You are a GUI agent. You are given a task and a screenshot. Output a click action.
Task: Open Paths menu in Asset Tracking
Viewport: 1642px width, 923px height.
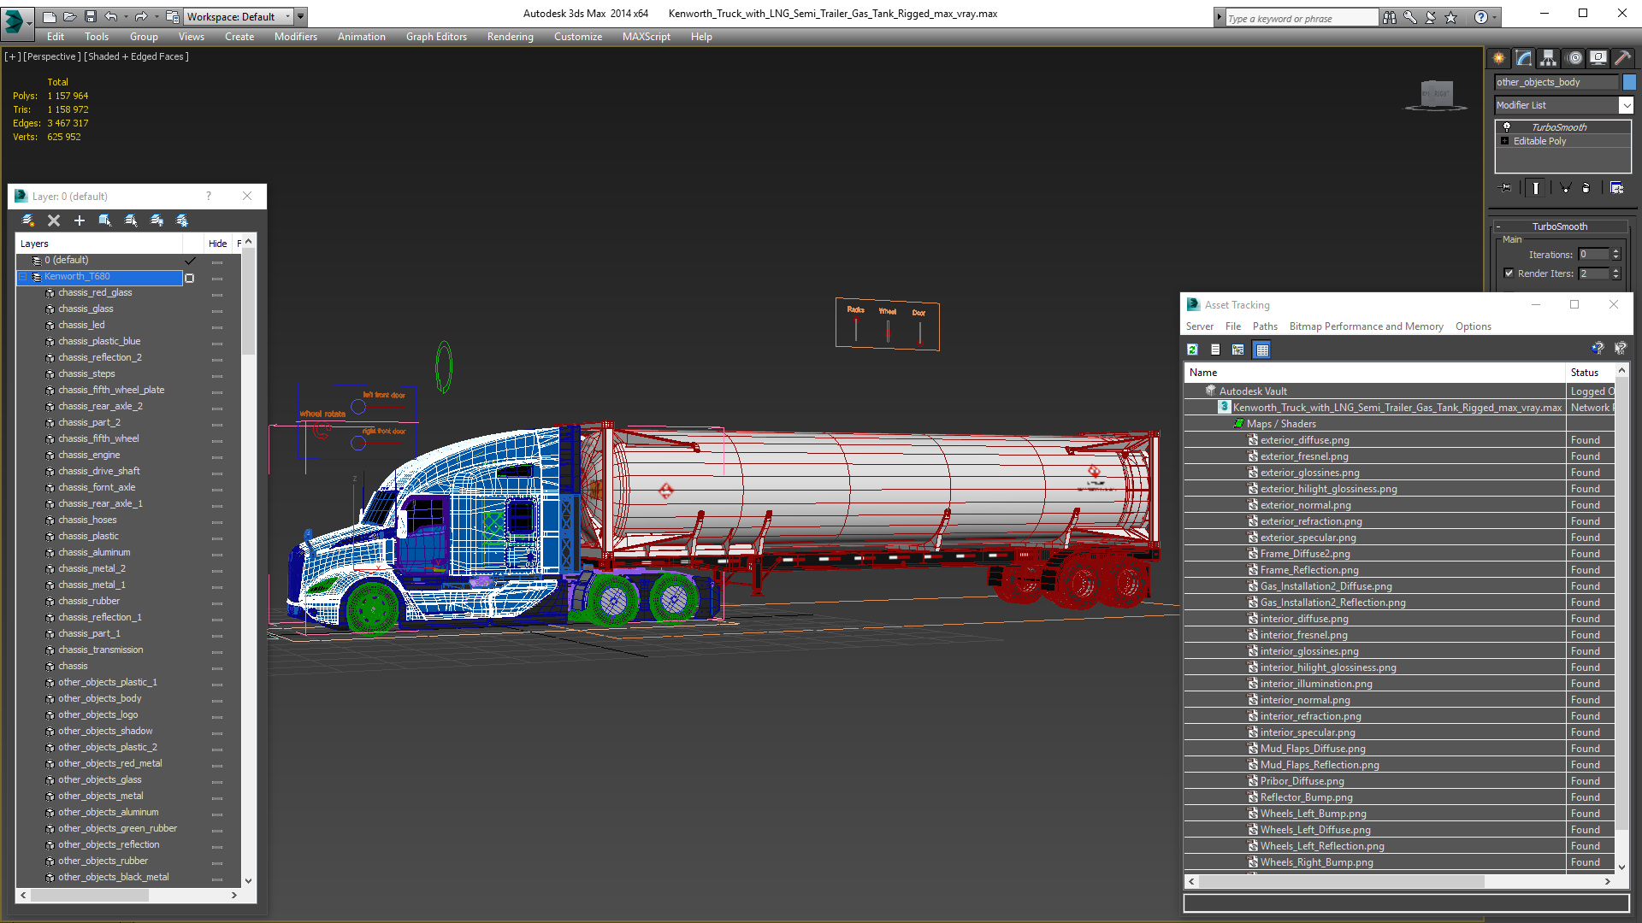click(x=1265, y=326)
